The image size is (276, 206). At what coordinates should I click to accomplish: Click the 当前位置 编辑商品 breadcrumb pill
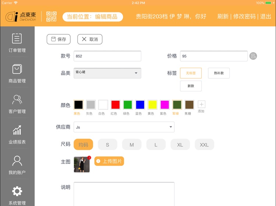click(x=93, y=17)
